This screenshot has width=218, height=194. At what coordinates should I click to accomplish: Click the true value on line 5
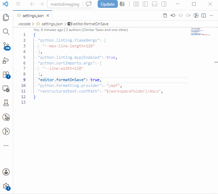(111, 57)
